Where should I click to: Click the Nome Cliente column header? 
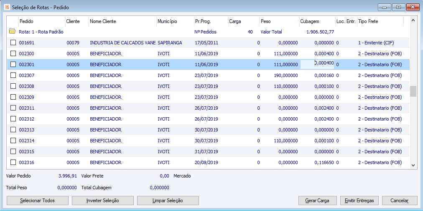coord(122,21)
